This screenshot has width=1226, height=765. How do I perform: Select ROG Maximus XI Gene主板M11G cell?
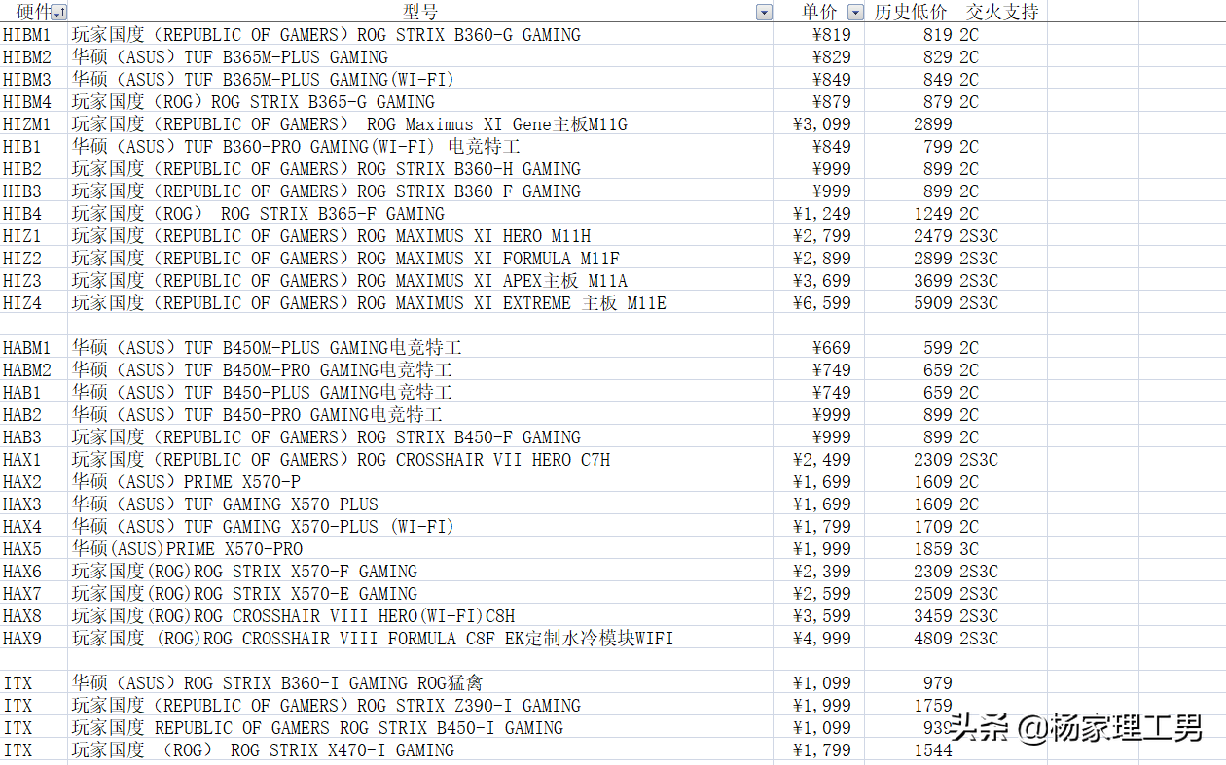click(420, 124)
